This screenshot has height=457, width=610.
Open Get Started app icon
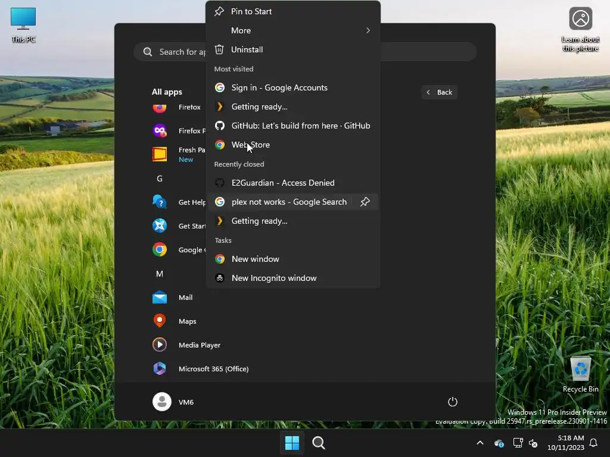pos(160,226)
